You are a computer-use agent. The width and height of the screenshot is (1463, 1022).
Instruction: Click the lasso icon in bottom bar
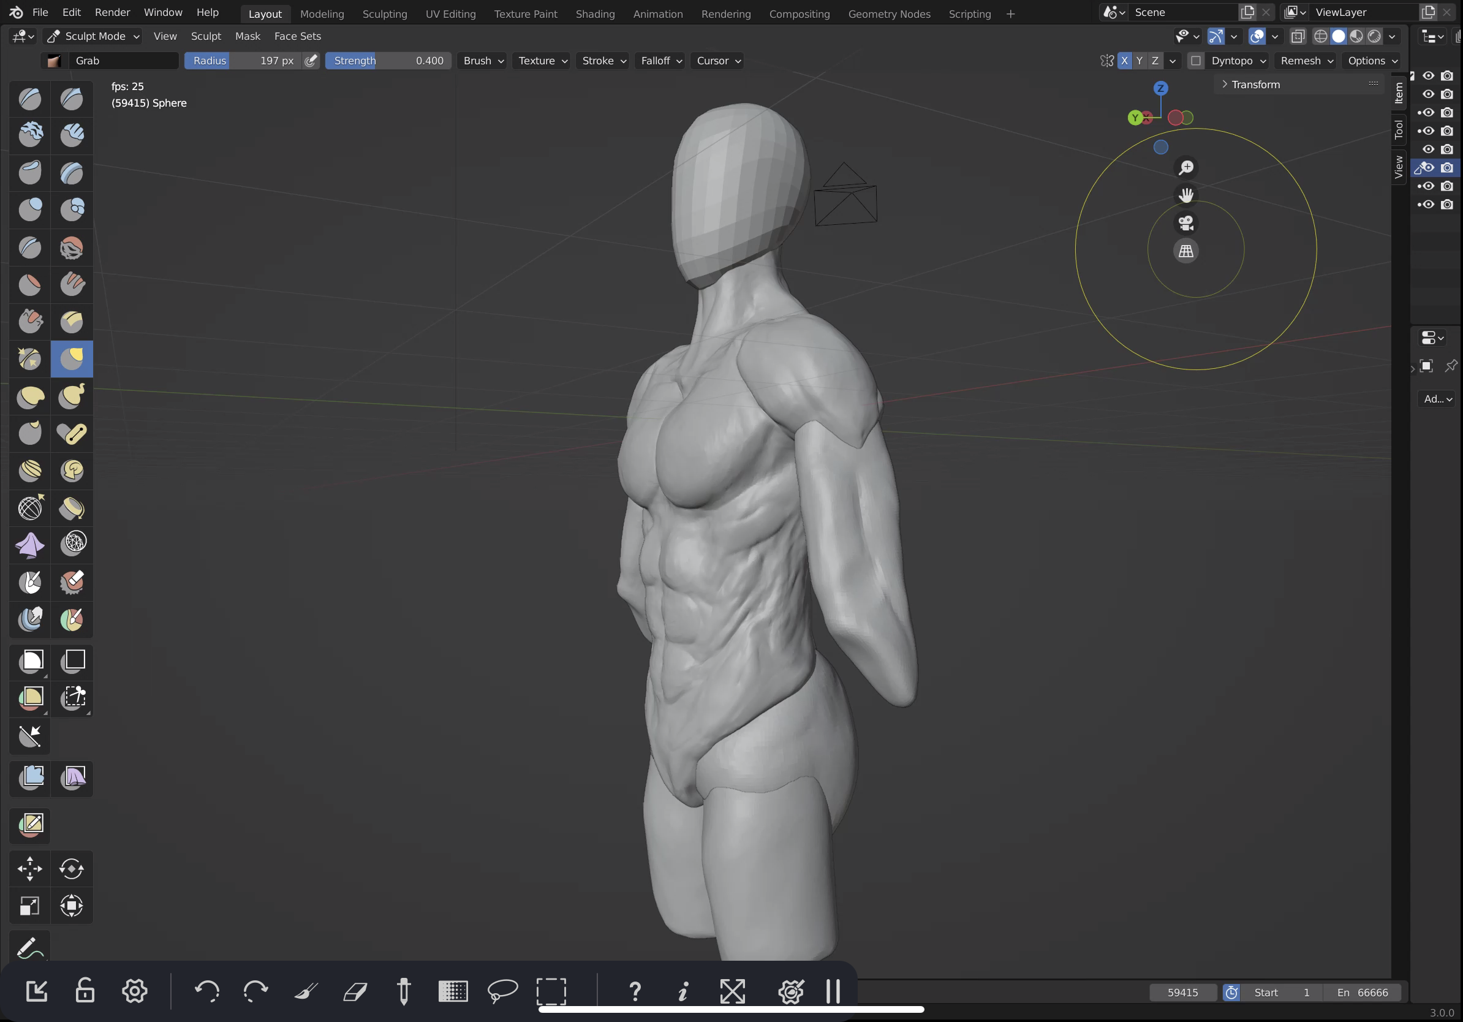click(x=502, y=991)
